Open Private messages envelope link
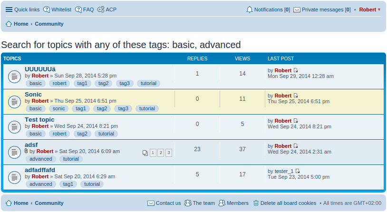This screenshot has height=212, width=387. pyautogui.click(x=322, y=10)
